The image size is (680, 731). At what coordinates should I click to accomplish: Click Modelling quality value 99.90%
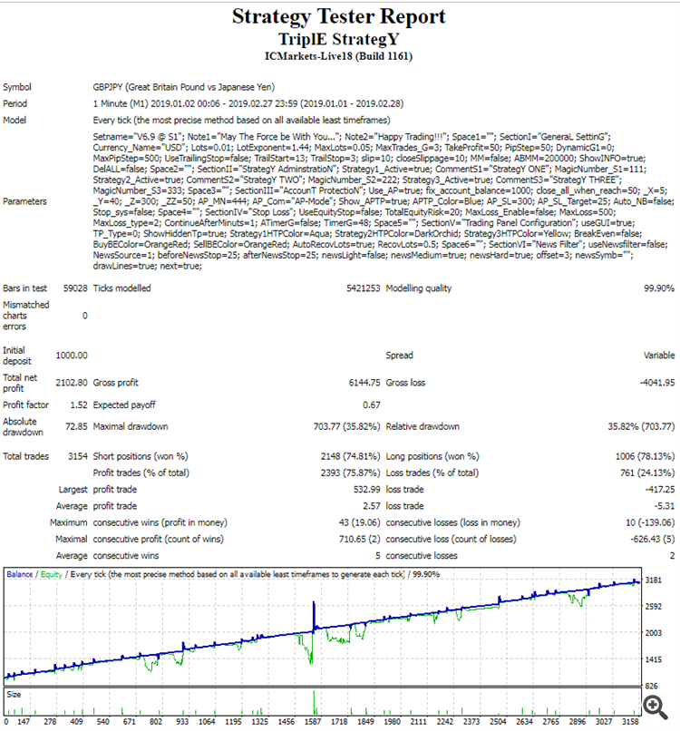coord(659,288)
